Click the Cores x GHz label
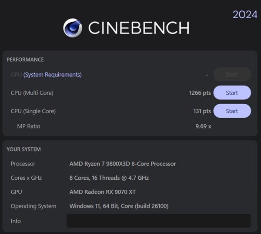The height and width of the screenshot is (234, 261). click(26, 178)
